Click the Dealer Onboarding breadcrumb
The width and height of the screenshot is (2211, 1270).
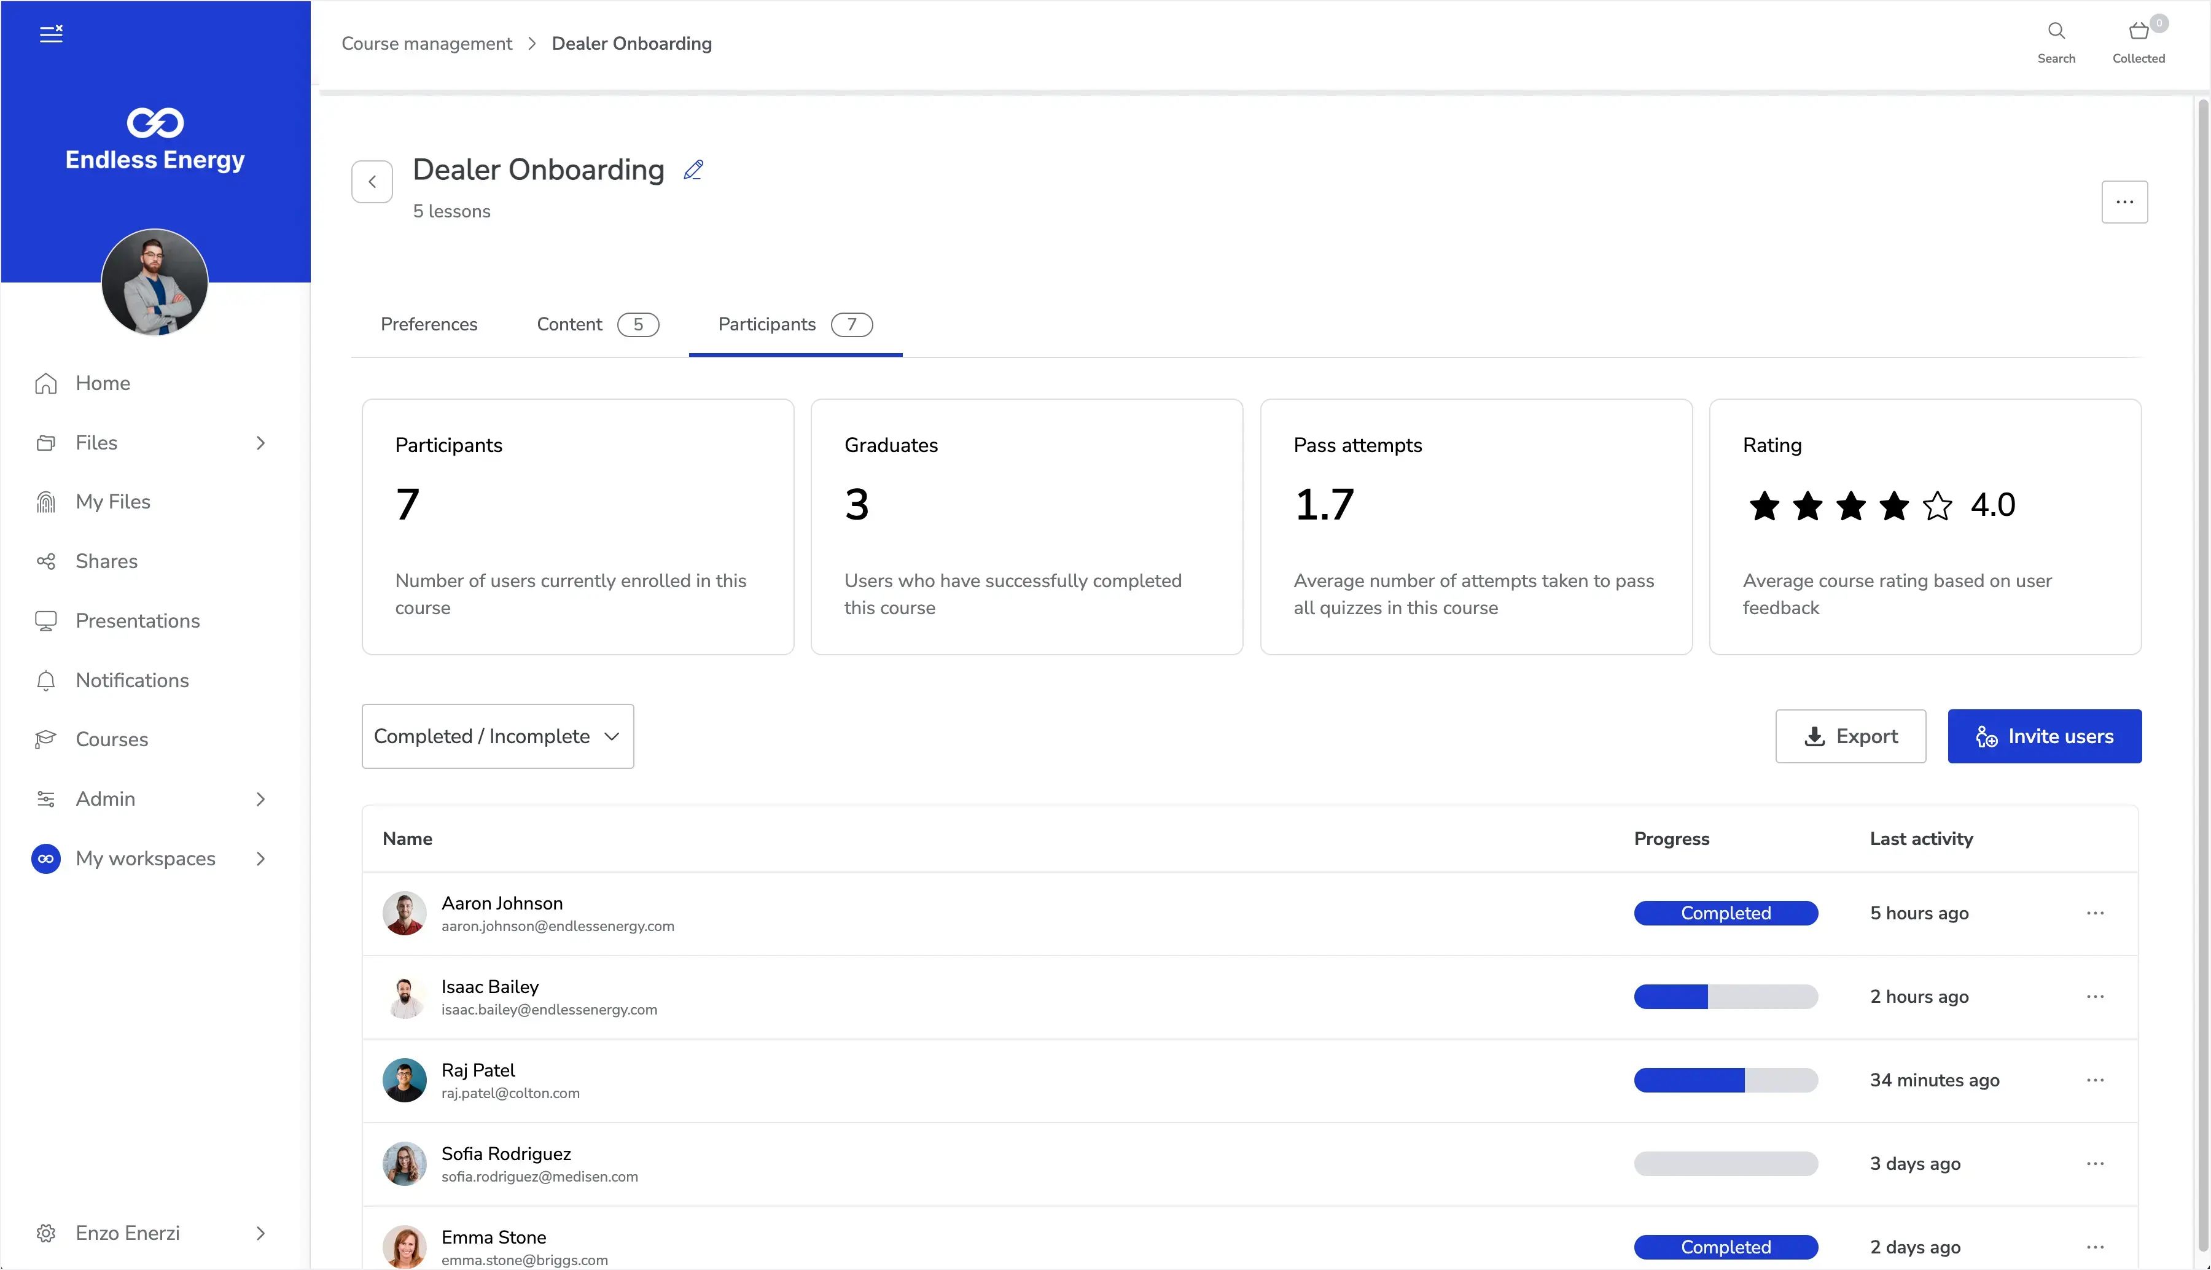pyautogui.click(x=631, y=44)
